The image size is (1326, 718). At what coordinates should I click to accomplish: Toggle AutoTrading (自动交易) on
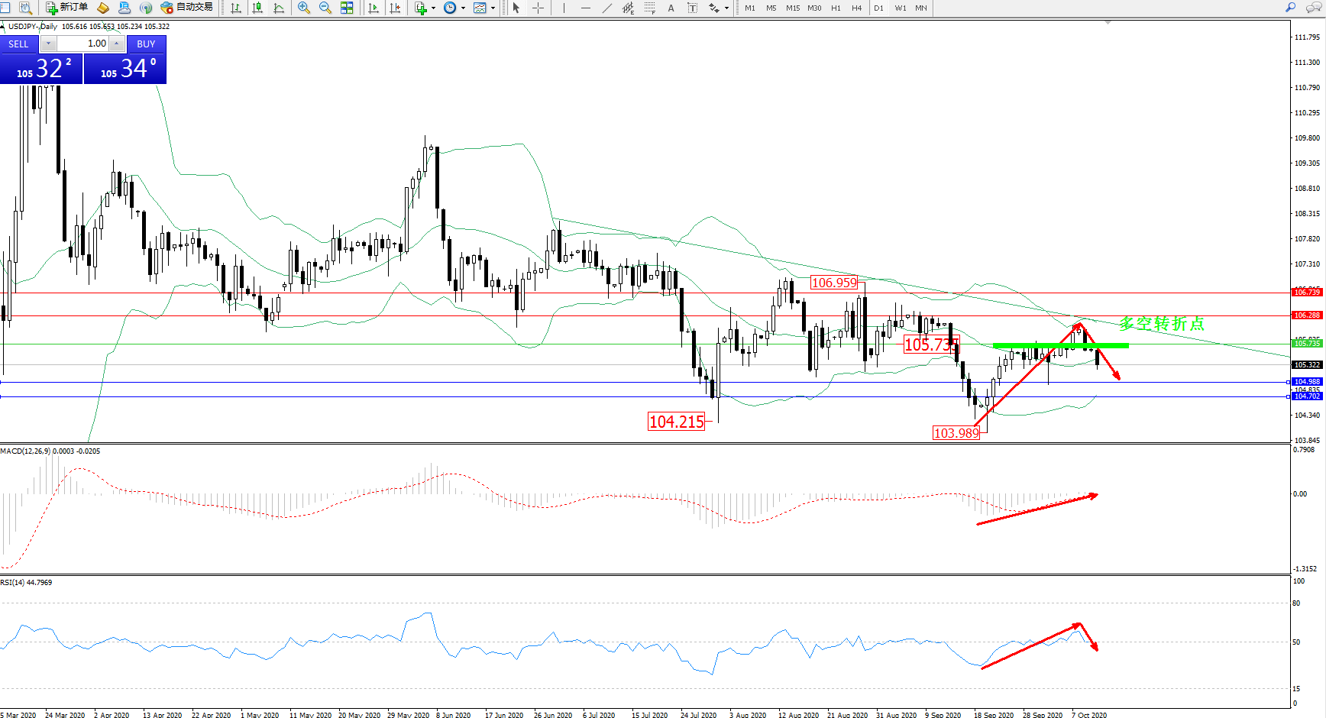pyautogui.click(x=186, y=8)
